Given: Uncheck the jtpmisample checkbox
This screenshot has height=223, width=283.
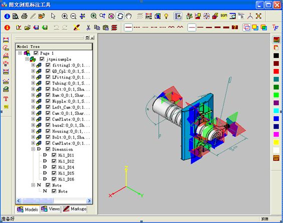Looking at the screenshot, I should (42, 59).
